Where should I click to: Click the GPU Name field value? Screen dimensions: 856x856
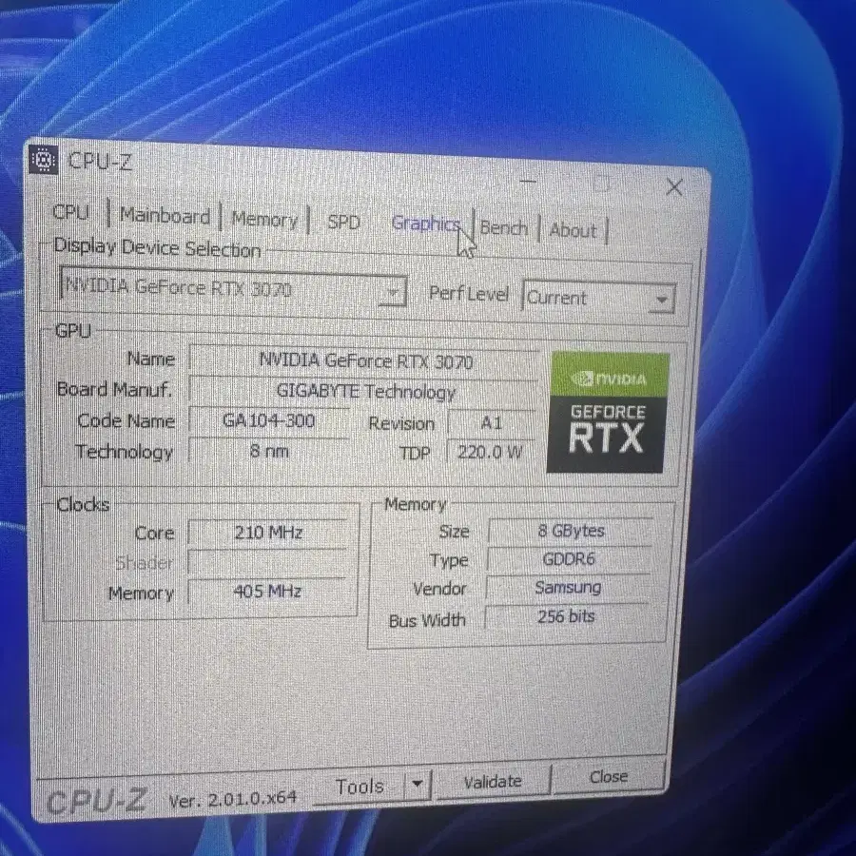364,360
